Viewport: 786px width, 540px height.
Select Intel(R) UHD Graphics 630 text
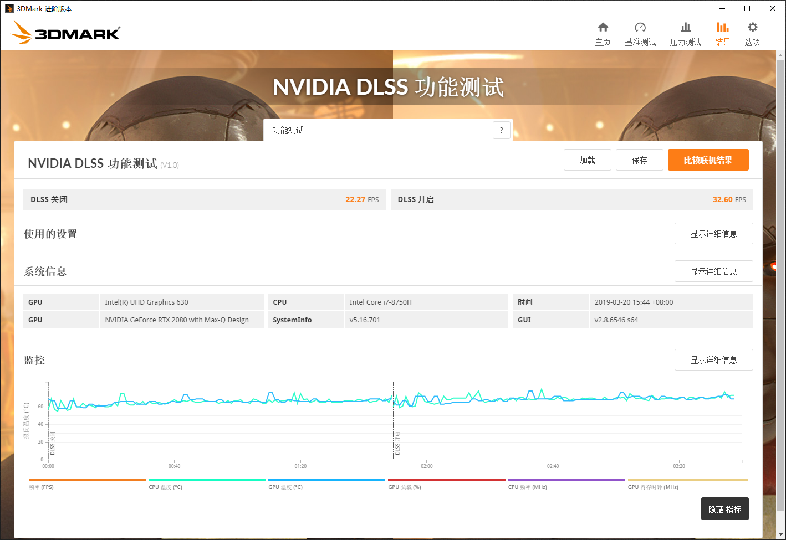[147, 302]
